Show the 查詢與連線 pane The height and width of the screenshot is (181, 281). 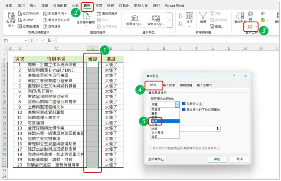coord(107,14)
